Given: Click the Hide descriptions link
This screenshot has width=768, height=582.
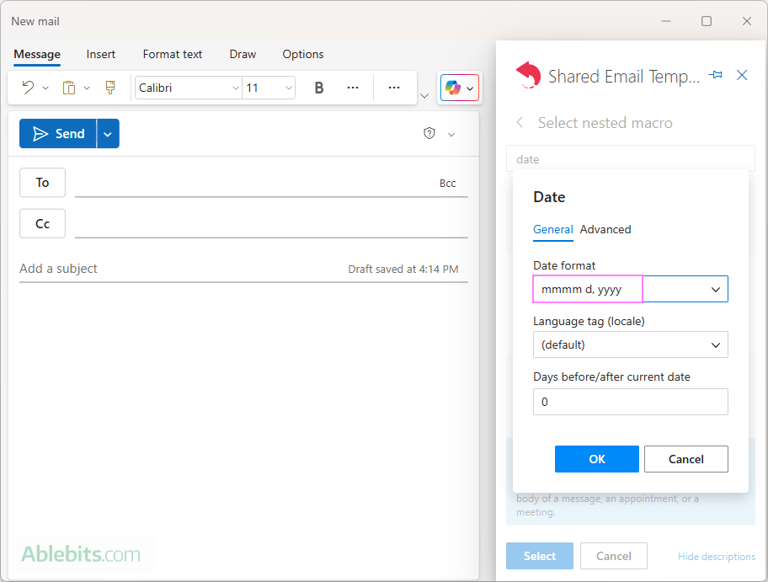Looking at the screenshot, I should pos(717,557).
